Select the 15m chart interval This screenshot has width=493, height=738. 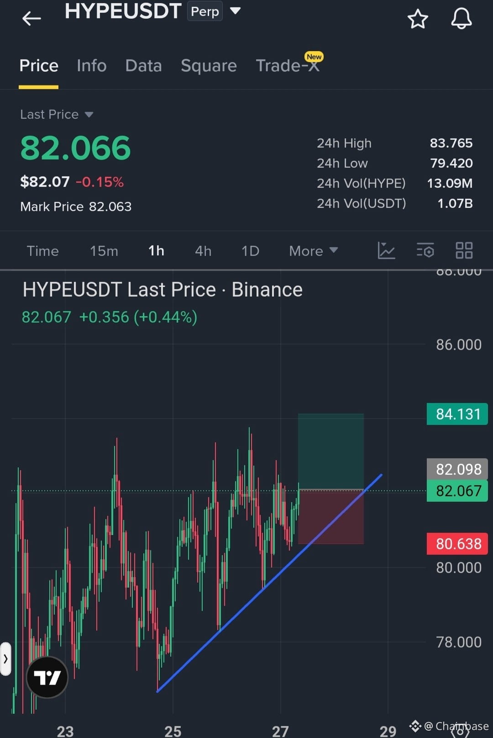coord(104,251)
